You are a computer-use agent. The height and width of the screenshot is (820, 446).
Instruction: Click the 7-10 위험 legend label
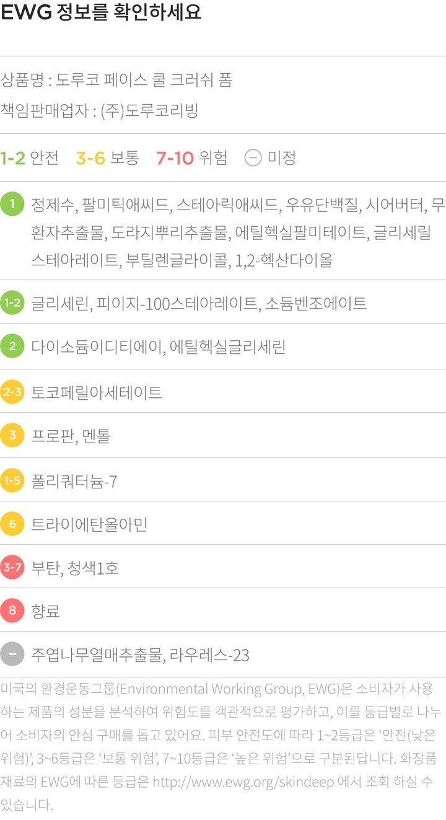click(x=191, y=158)
